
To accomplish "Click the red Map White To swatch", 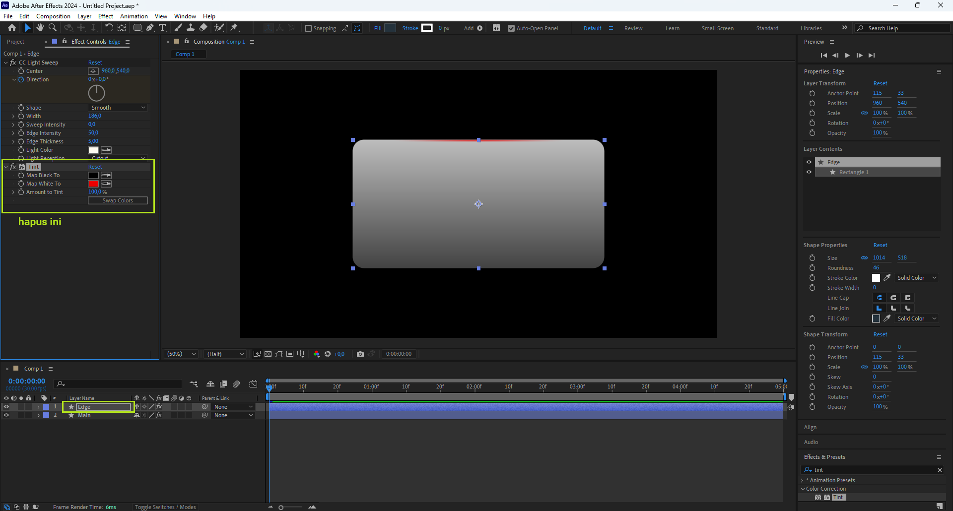I will click(x=93, y=184).
